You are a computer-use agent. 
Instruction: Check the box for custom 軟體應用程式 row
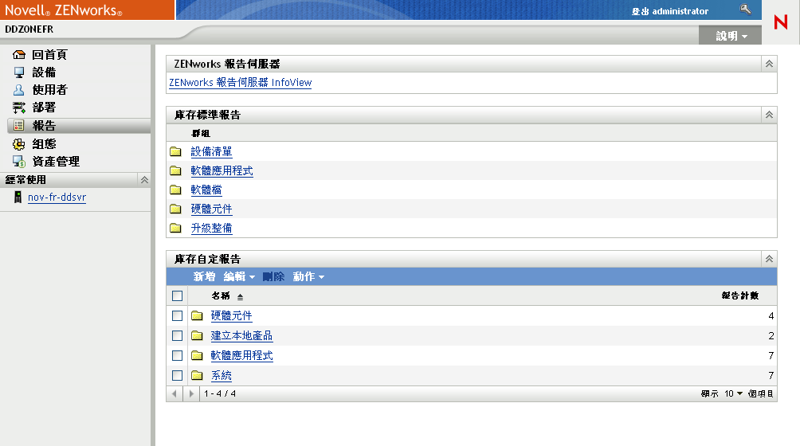click(x=178, y=355)
